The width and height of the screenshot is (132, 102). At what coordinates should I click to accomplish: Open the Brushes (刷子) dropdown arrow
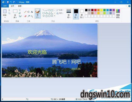pyautogui.click(x=39, y=17)
